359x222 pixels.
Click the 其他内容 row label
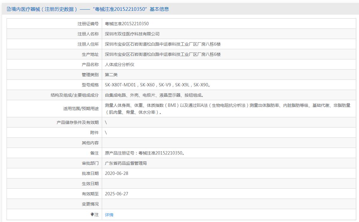pos(90,143)
